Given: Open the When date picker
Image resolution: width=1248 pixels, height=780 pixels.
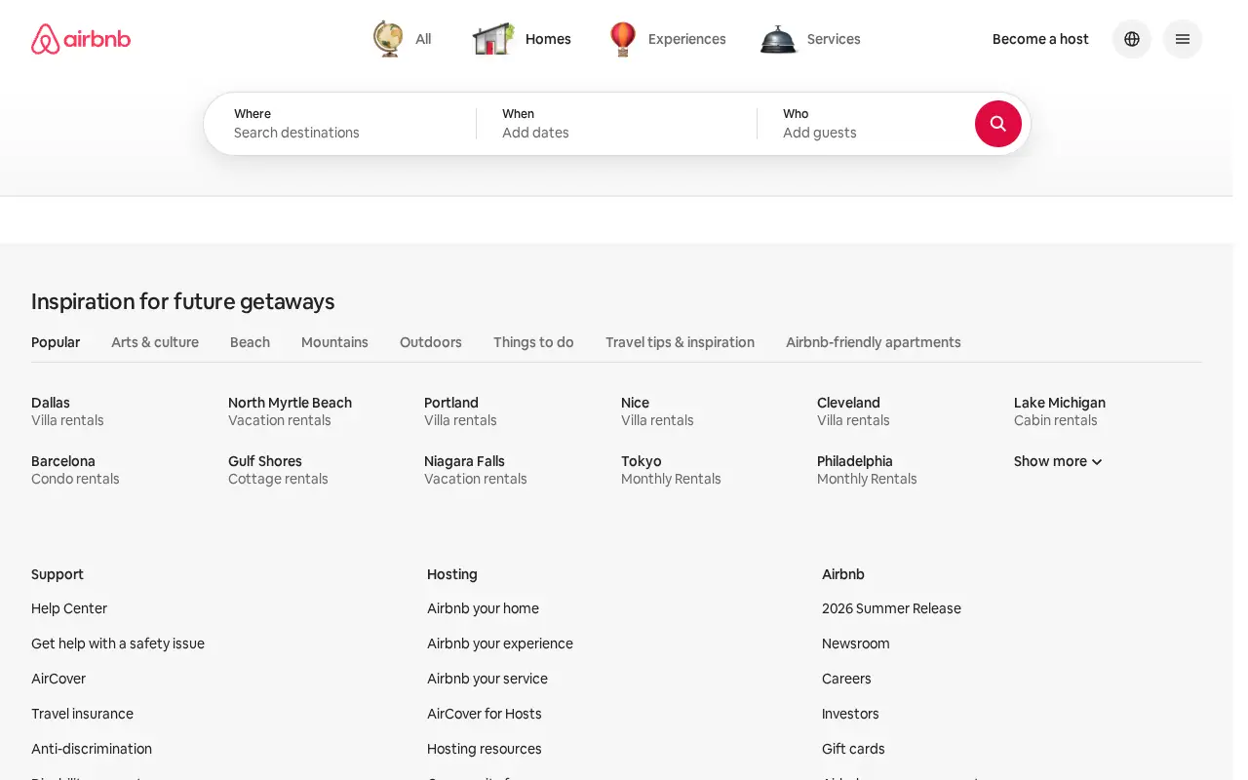Looking at the screenshot, I should 616,124.
